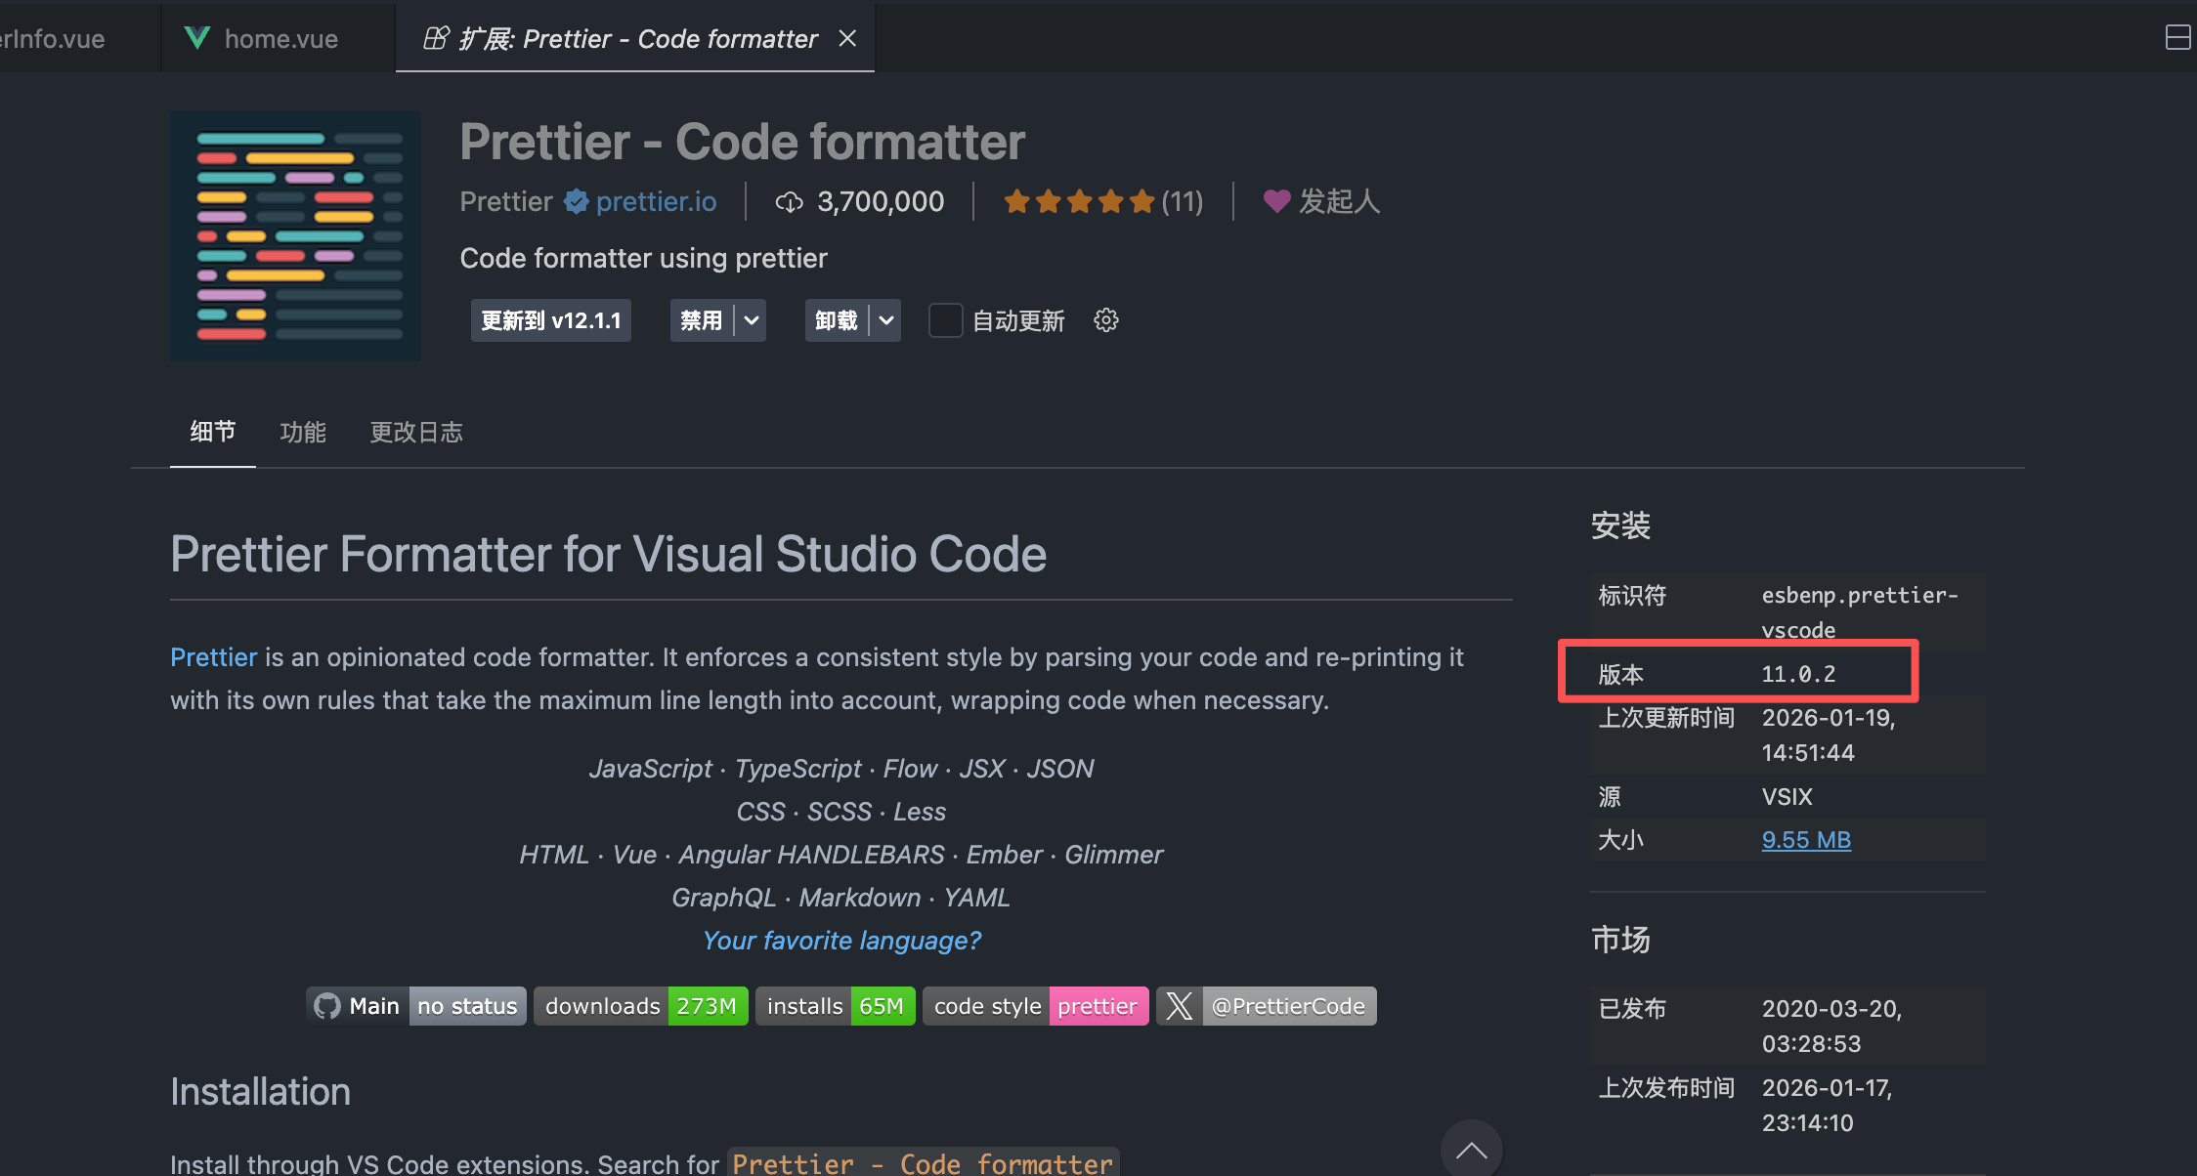
Task: Expand the disable button dropdown arrow
Action: coord(752,320)
